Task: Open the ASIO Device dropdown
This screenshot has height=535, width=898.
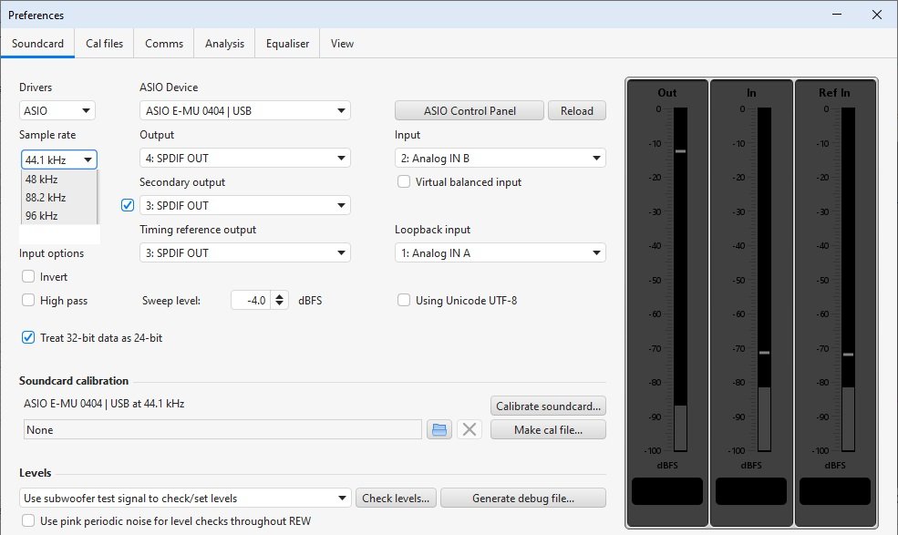Action: [245, 110]
